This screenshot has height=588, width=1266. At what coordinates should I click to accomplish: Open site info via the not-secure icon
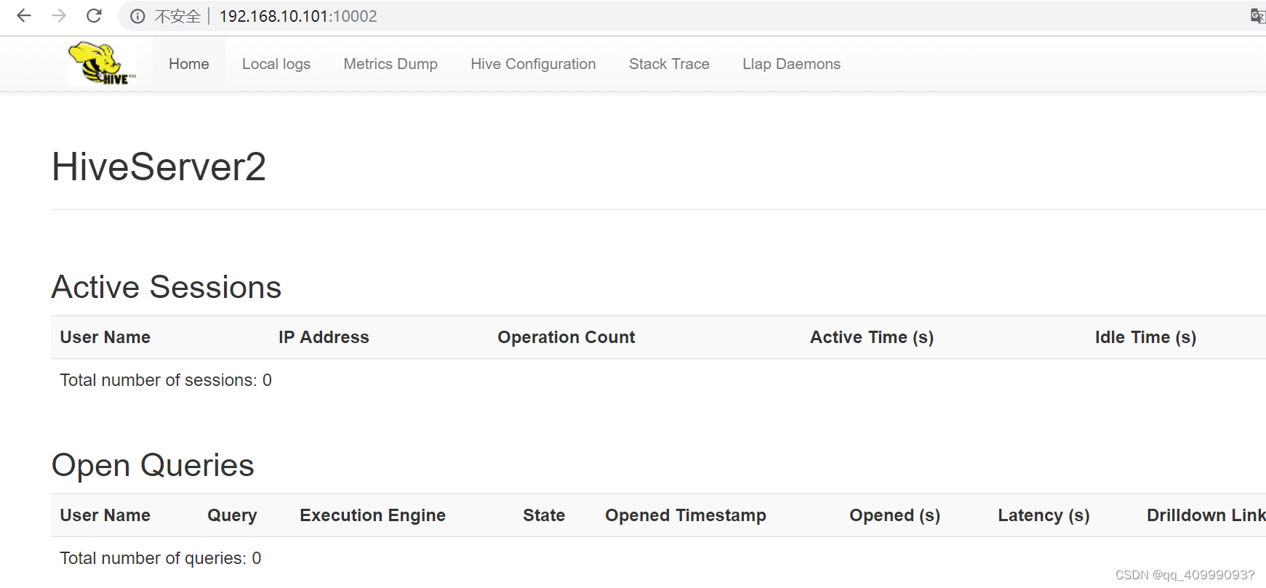pos(137,16)
